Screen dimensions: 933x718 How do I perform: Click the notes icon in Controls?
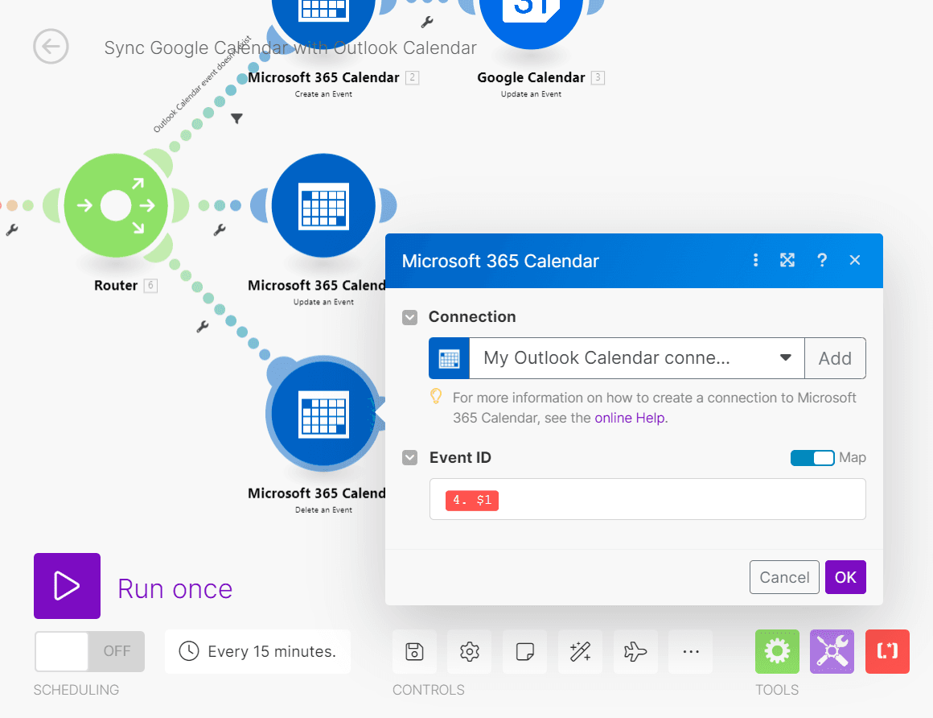pos(524,651)
